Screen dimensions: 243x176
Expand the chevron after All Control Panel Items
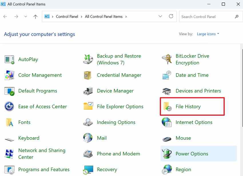(x=126, y=17)
